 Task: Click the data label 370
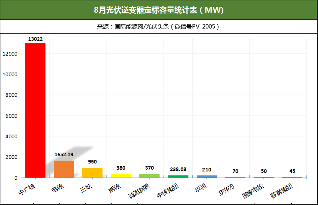tap(149, 168)
